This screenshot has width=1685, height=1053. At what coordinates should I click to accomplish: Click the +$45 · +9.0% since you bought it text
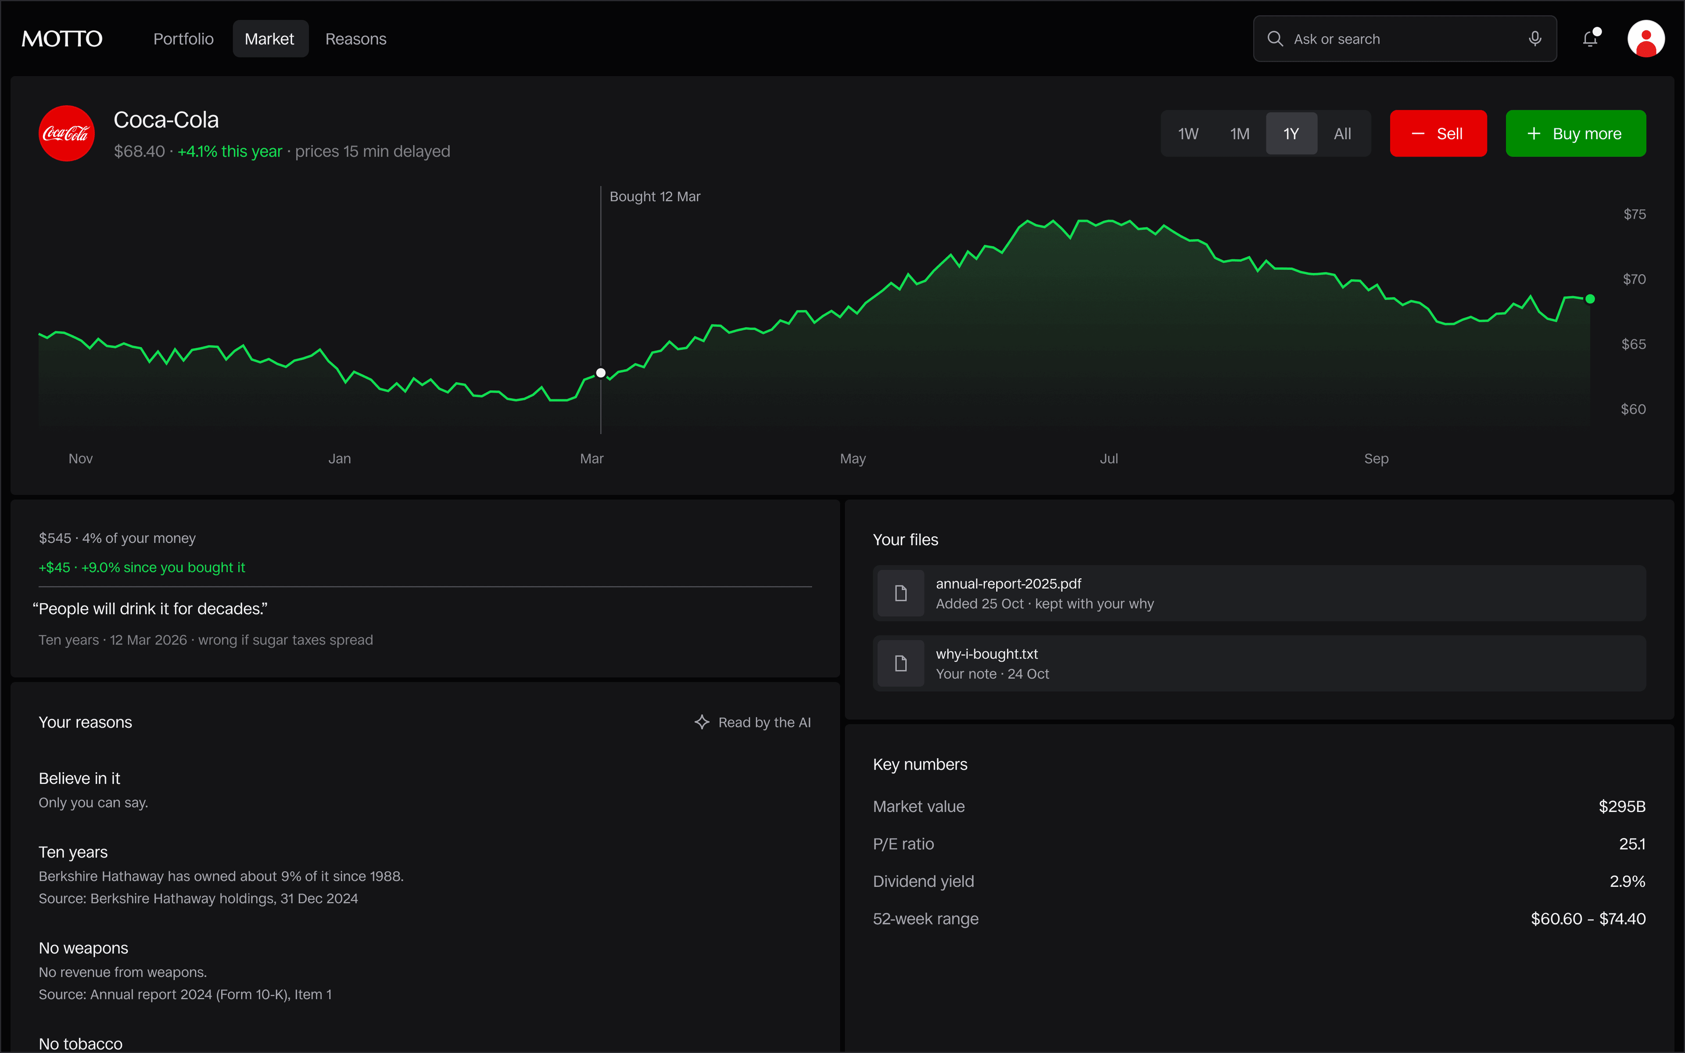pos(142,567)
